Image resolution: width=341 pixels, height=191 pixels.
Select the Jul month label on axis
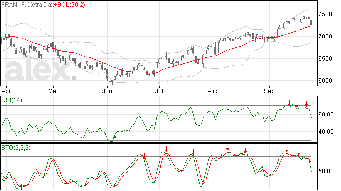(x=159, y=91)
